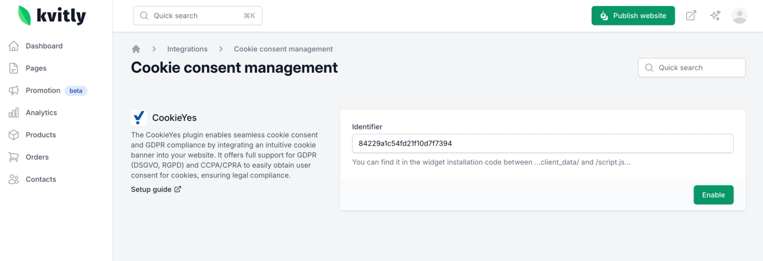Click the CookieYes checkmark logo
This screenshot has height=261, width=763.
(x=139, y=118)
